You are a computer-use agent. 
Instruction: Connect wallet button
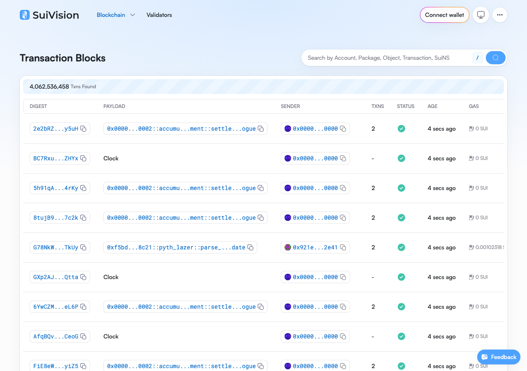click(445, 15)
